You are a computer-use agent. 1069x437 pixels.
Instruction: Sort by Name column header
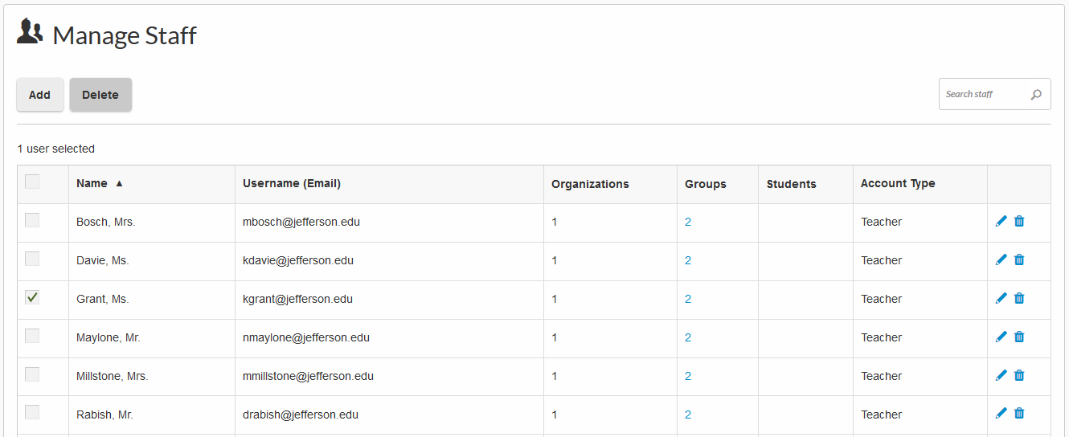point(92,184)
